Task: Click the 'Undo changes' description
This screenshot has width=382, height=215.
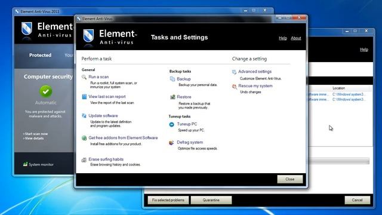Action: 251,92
